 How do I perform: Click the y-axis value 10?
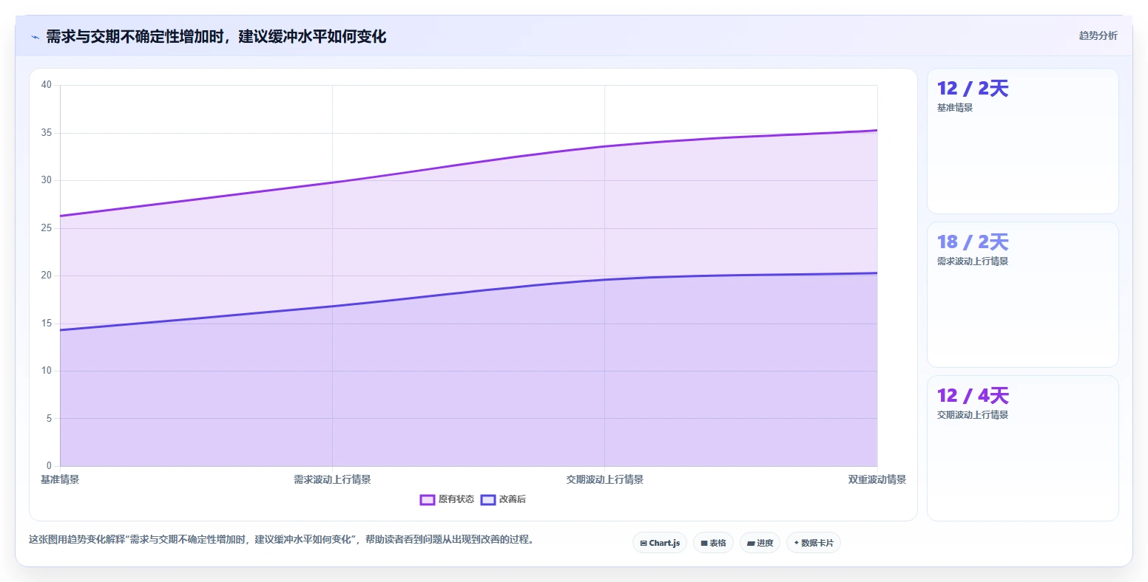coord(47,371)
